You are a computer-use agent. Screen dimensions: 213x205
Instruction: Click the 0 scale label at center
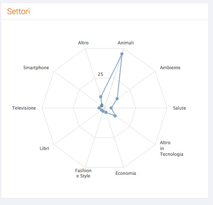(102, 106)
